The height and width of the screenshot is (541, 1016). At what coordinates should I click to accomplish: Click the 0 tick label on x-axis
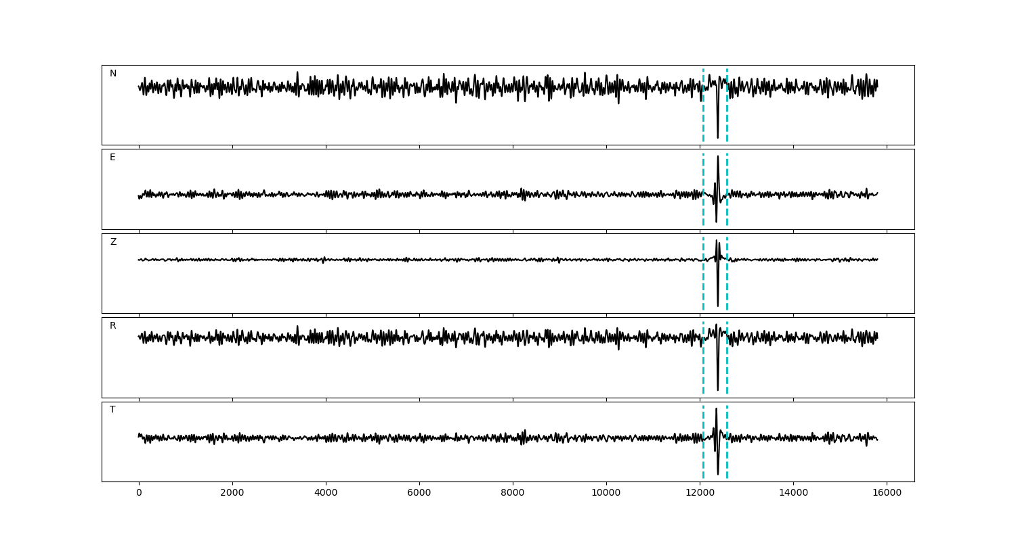click(139, 493)
